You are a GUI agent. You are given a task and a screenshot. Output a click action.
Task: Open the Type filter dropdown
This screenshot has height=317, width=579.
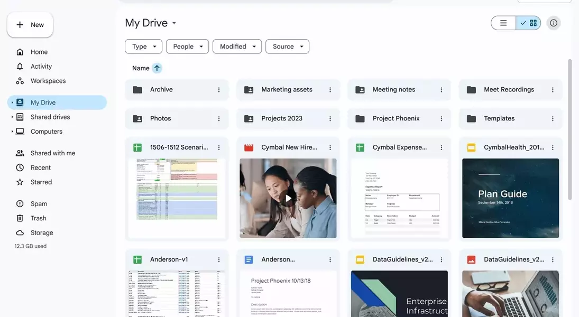[144, 46]
